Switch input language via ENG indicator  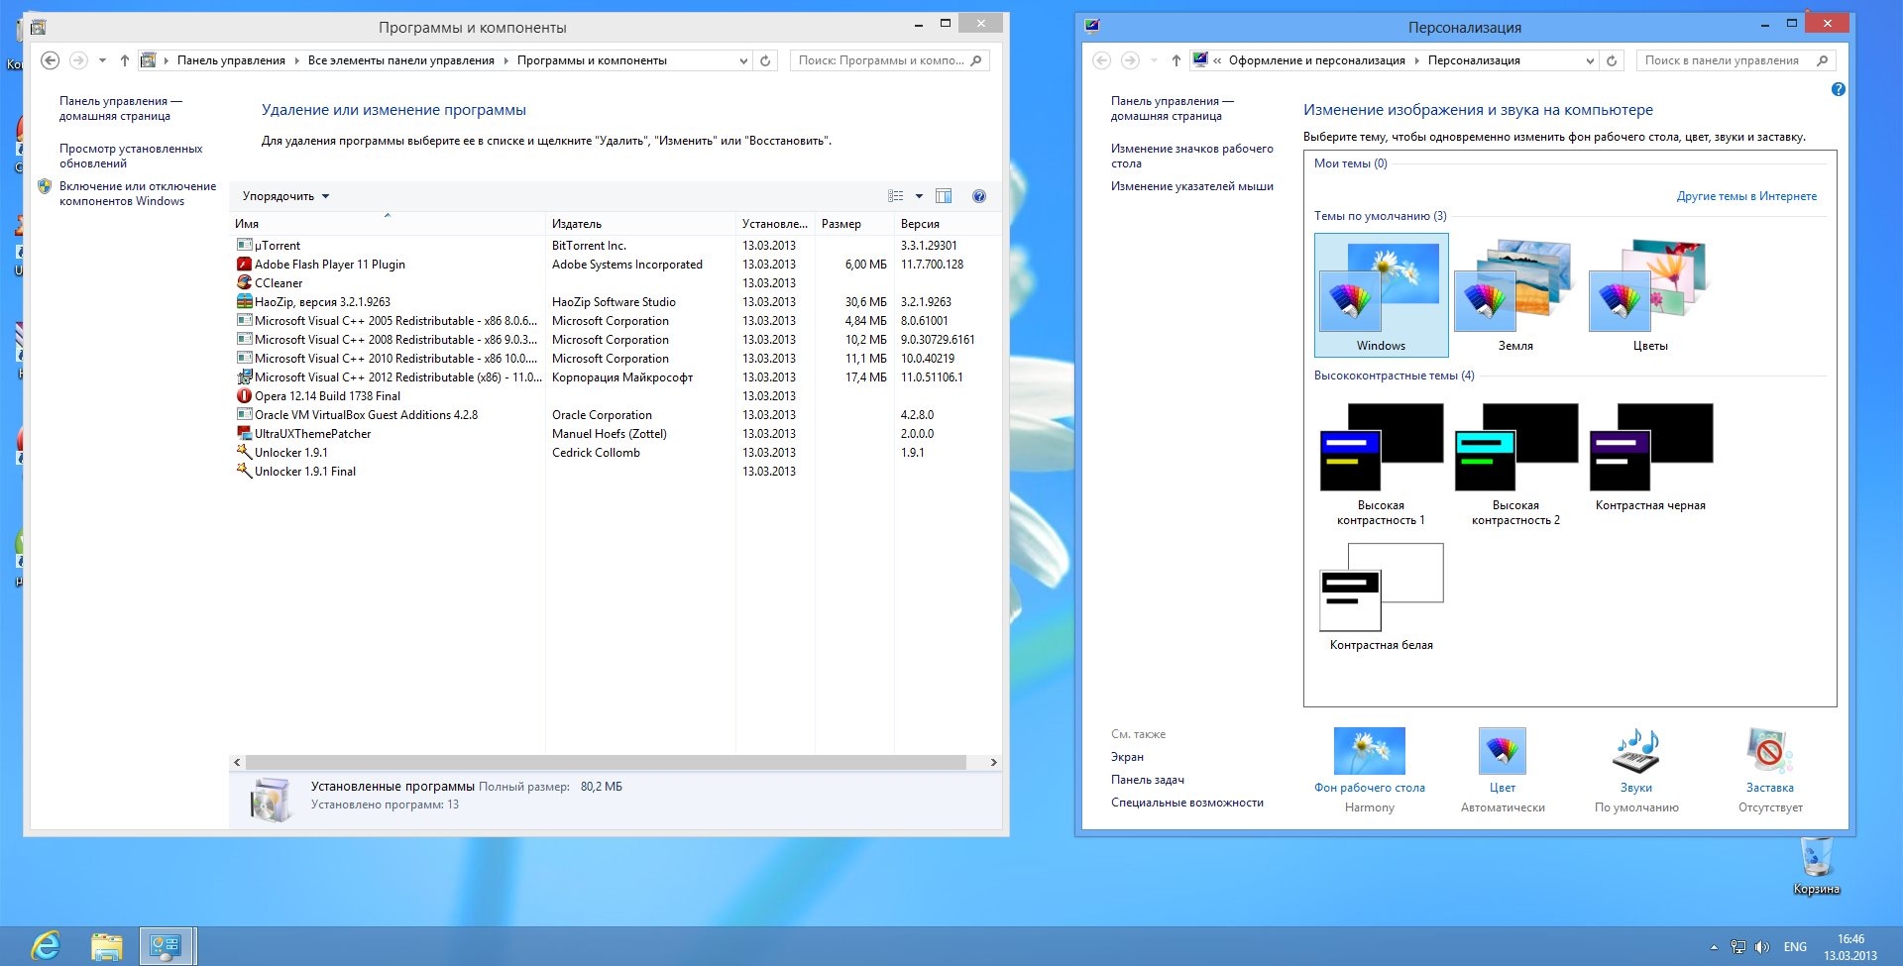click(x=1795, y=947)
